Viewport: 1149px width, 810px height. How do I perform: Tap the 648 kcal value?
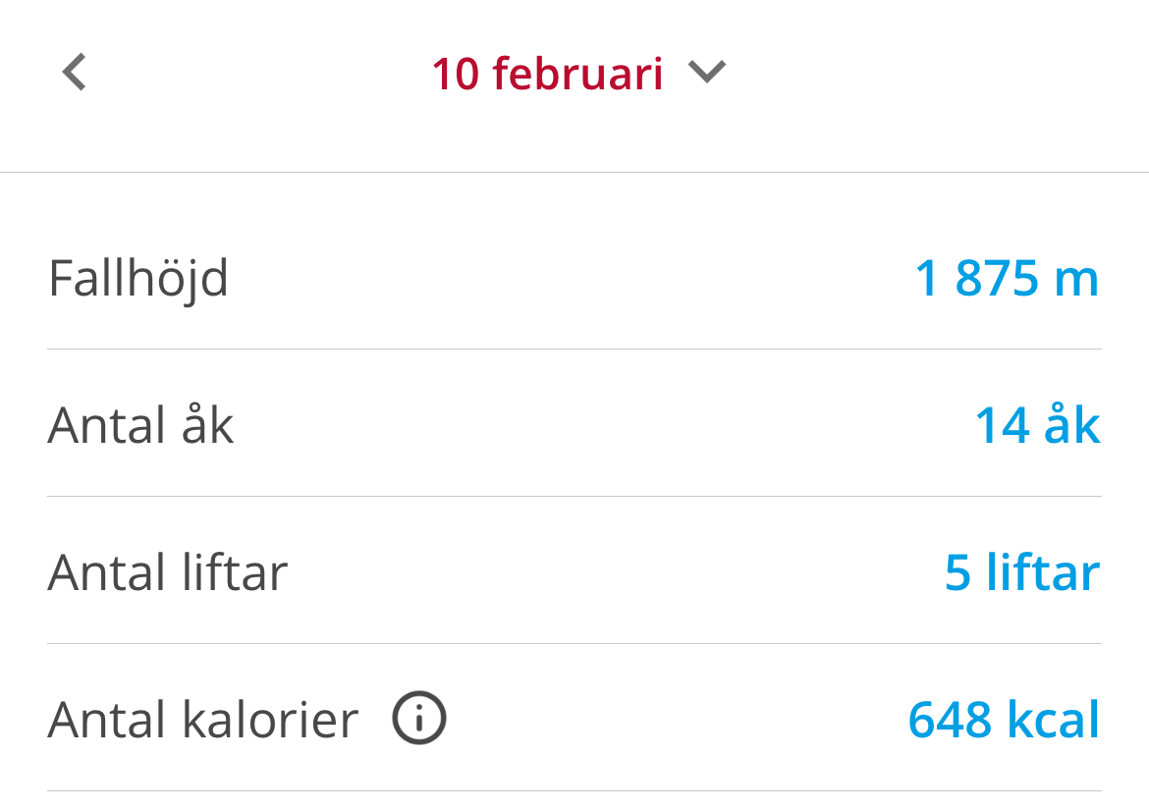(x=1004, y=720)
